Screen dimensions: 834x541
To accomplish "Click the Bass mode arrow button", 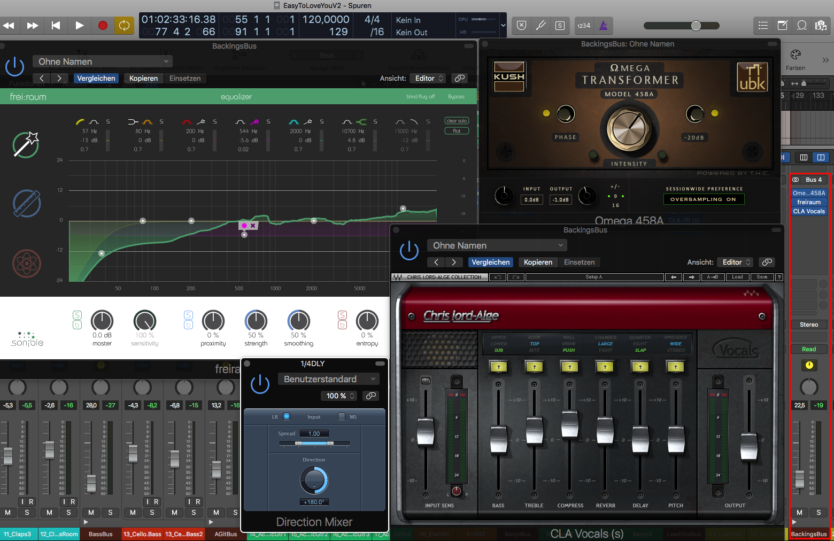I will (499, 367).
